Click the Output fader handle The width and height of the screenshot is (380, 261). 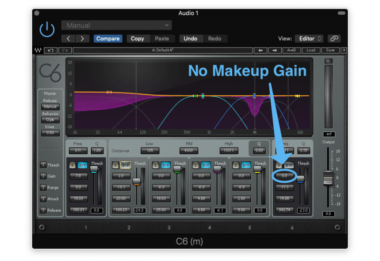tap(328, 177)
